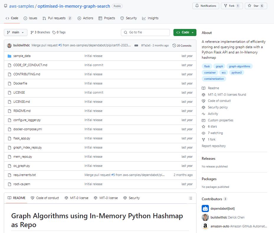Click the scale icon beside Security policy
Viewport: 274px width, 233px height.
[x=204, y=107]
